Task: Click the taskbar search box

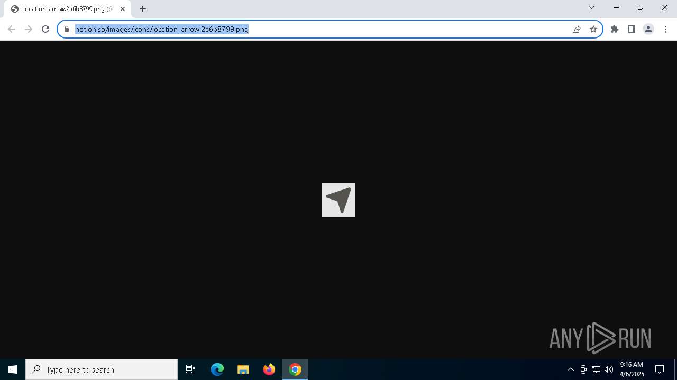Action: (x=102, y=369)
